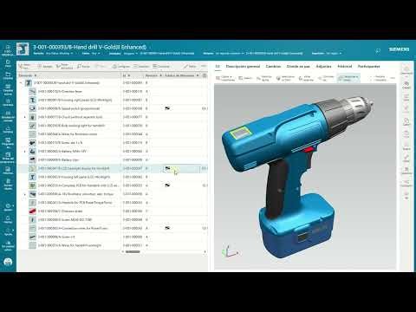Click the Hand drill thumbnail in header
Image resolution: width=416 pixels, height=312 pixels.
(x=23, y=49)
